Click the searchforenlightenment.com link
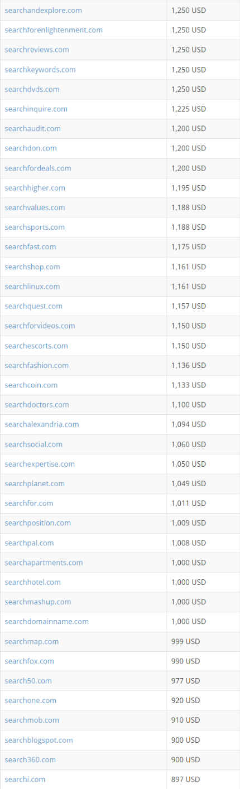Image resolution: width=240 pixels, height=789 pixels. coord(54,30)
